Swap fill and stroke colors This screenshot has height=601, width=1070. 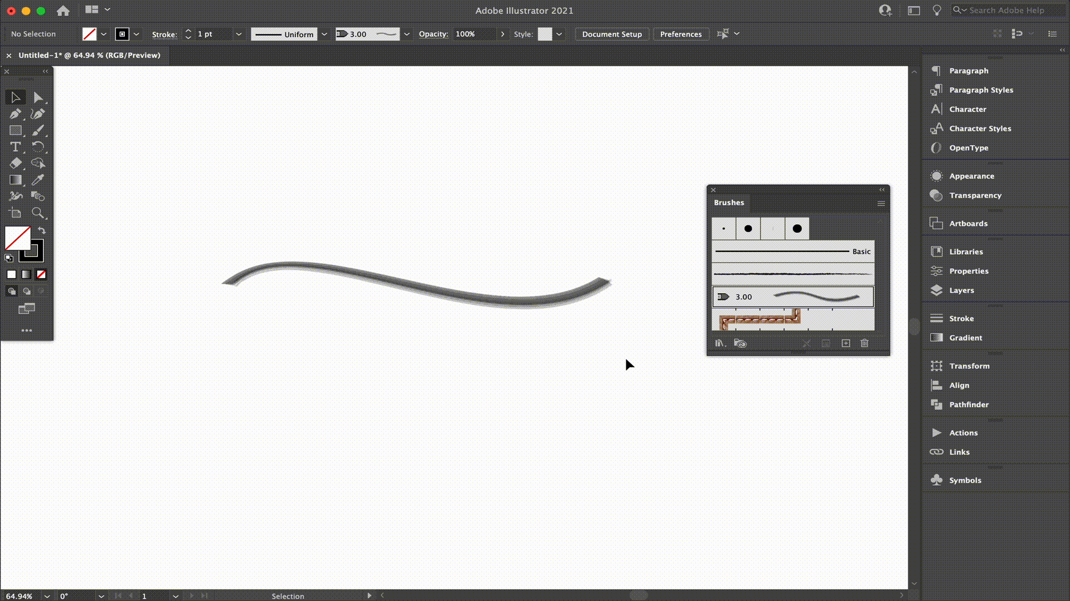(42, 230)
